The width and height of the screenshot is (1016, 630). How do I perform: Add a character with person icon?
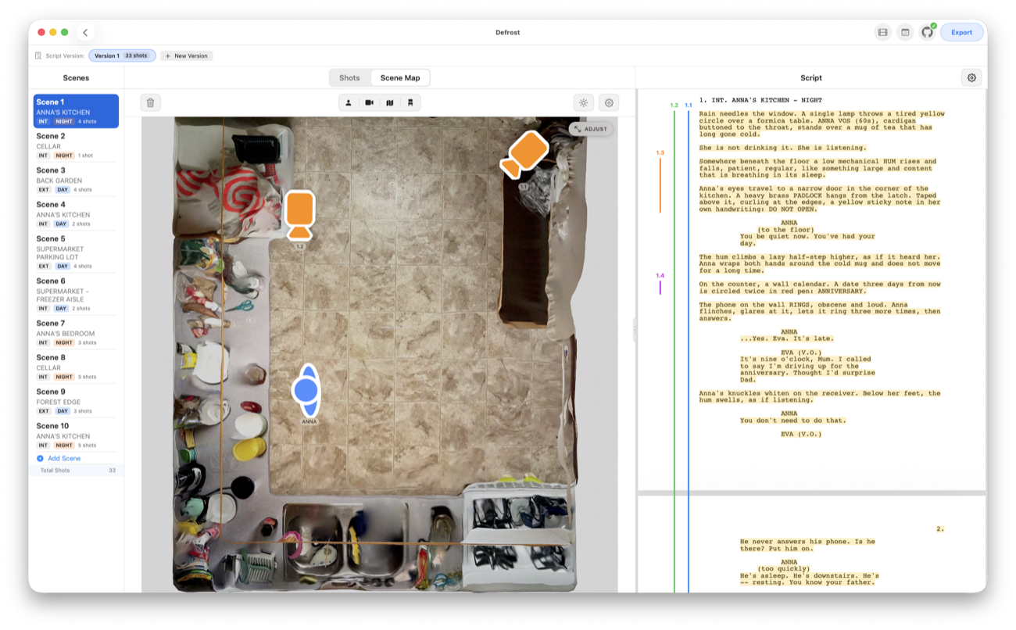(349, 102)
